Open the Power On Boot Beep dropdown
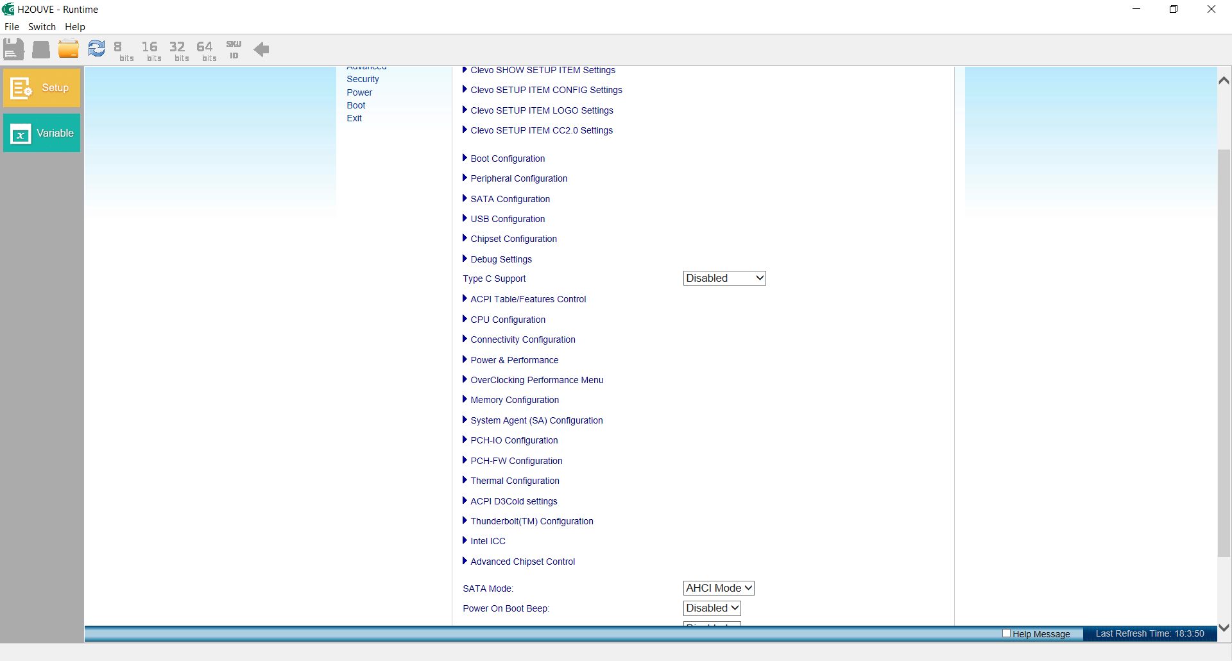The height and width of the screenshot is (661, 1232). pos(712,608)
